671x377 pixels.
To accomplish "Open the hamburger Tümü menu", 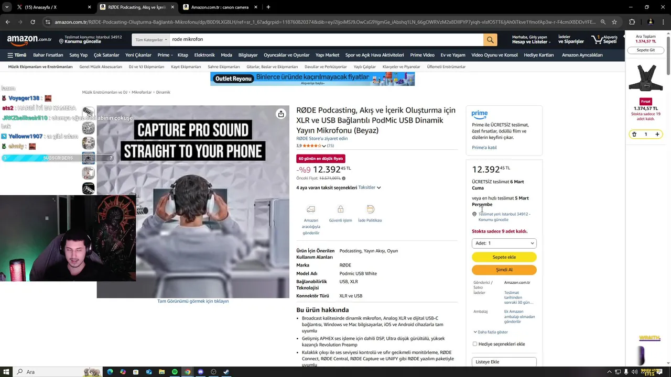I will (x=17, y=55).
